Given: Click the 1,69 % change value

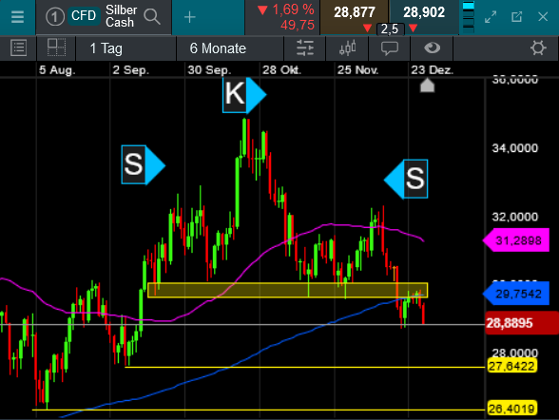Looking at the screenshot, I should (x=293, y=10).
